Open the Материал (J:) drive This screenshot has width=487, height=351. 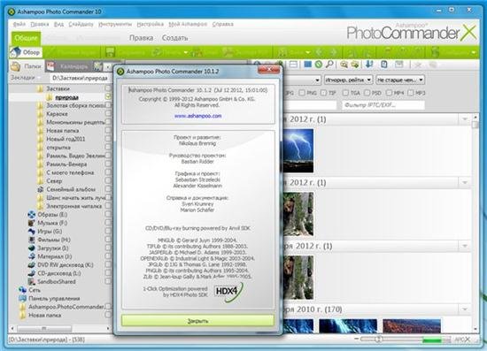click(x=50, y=256)
